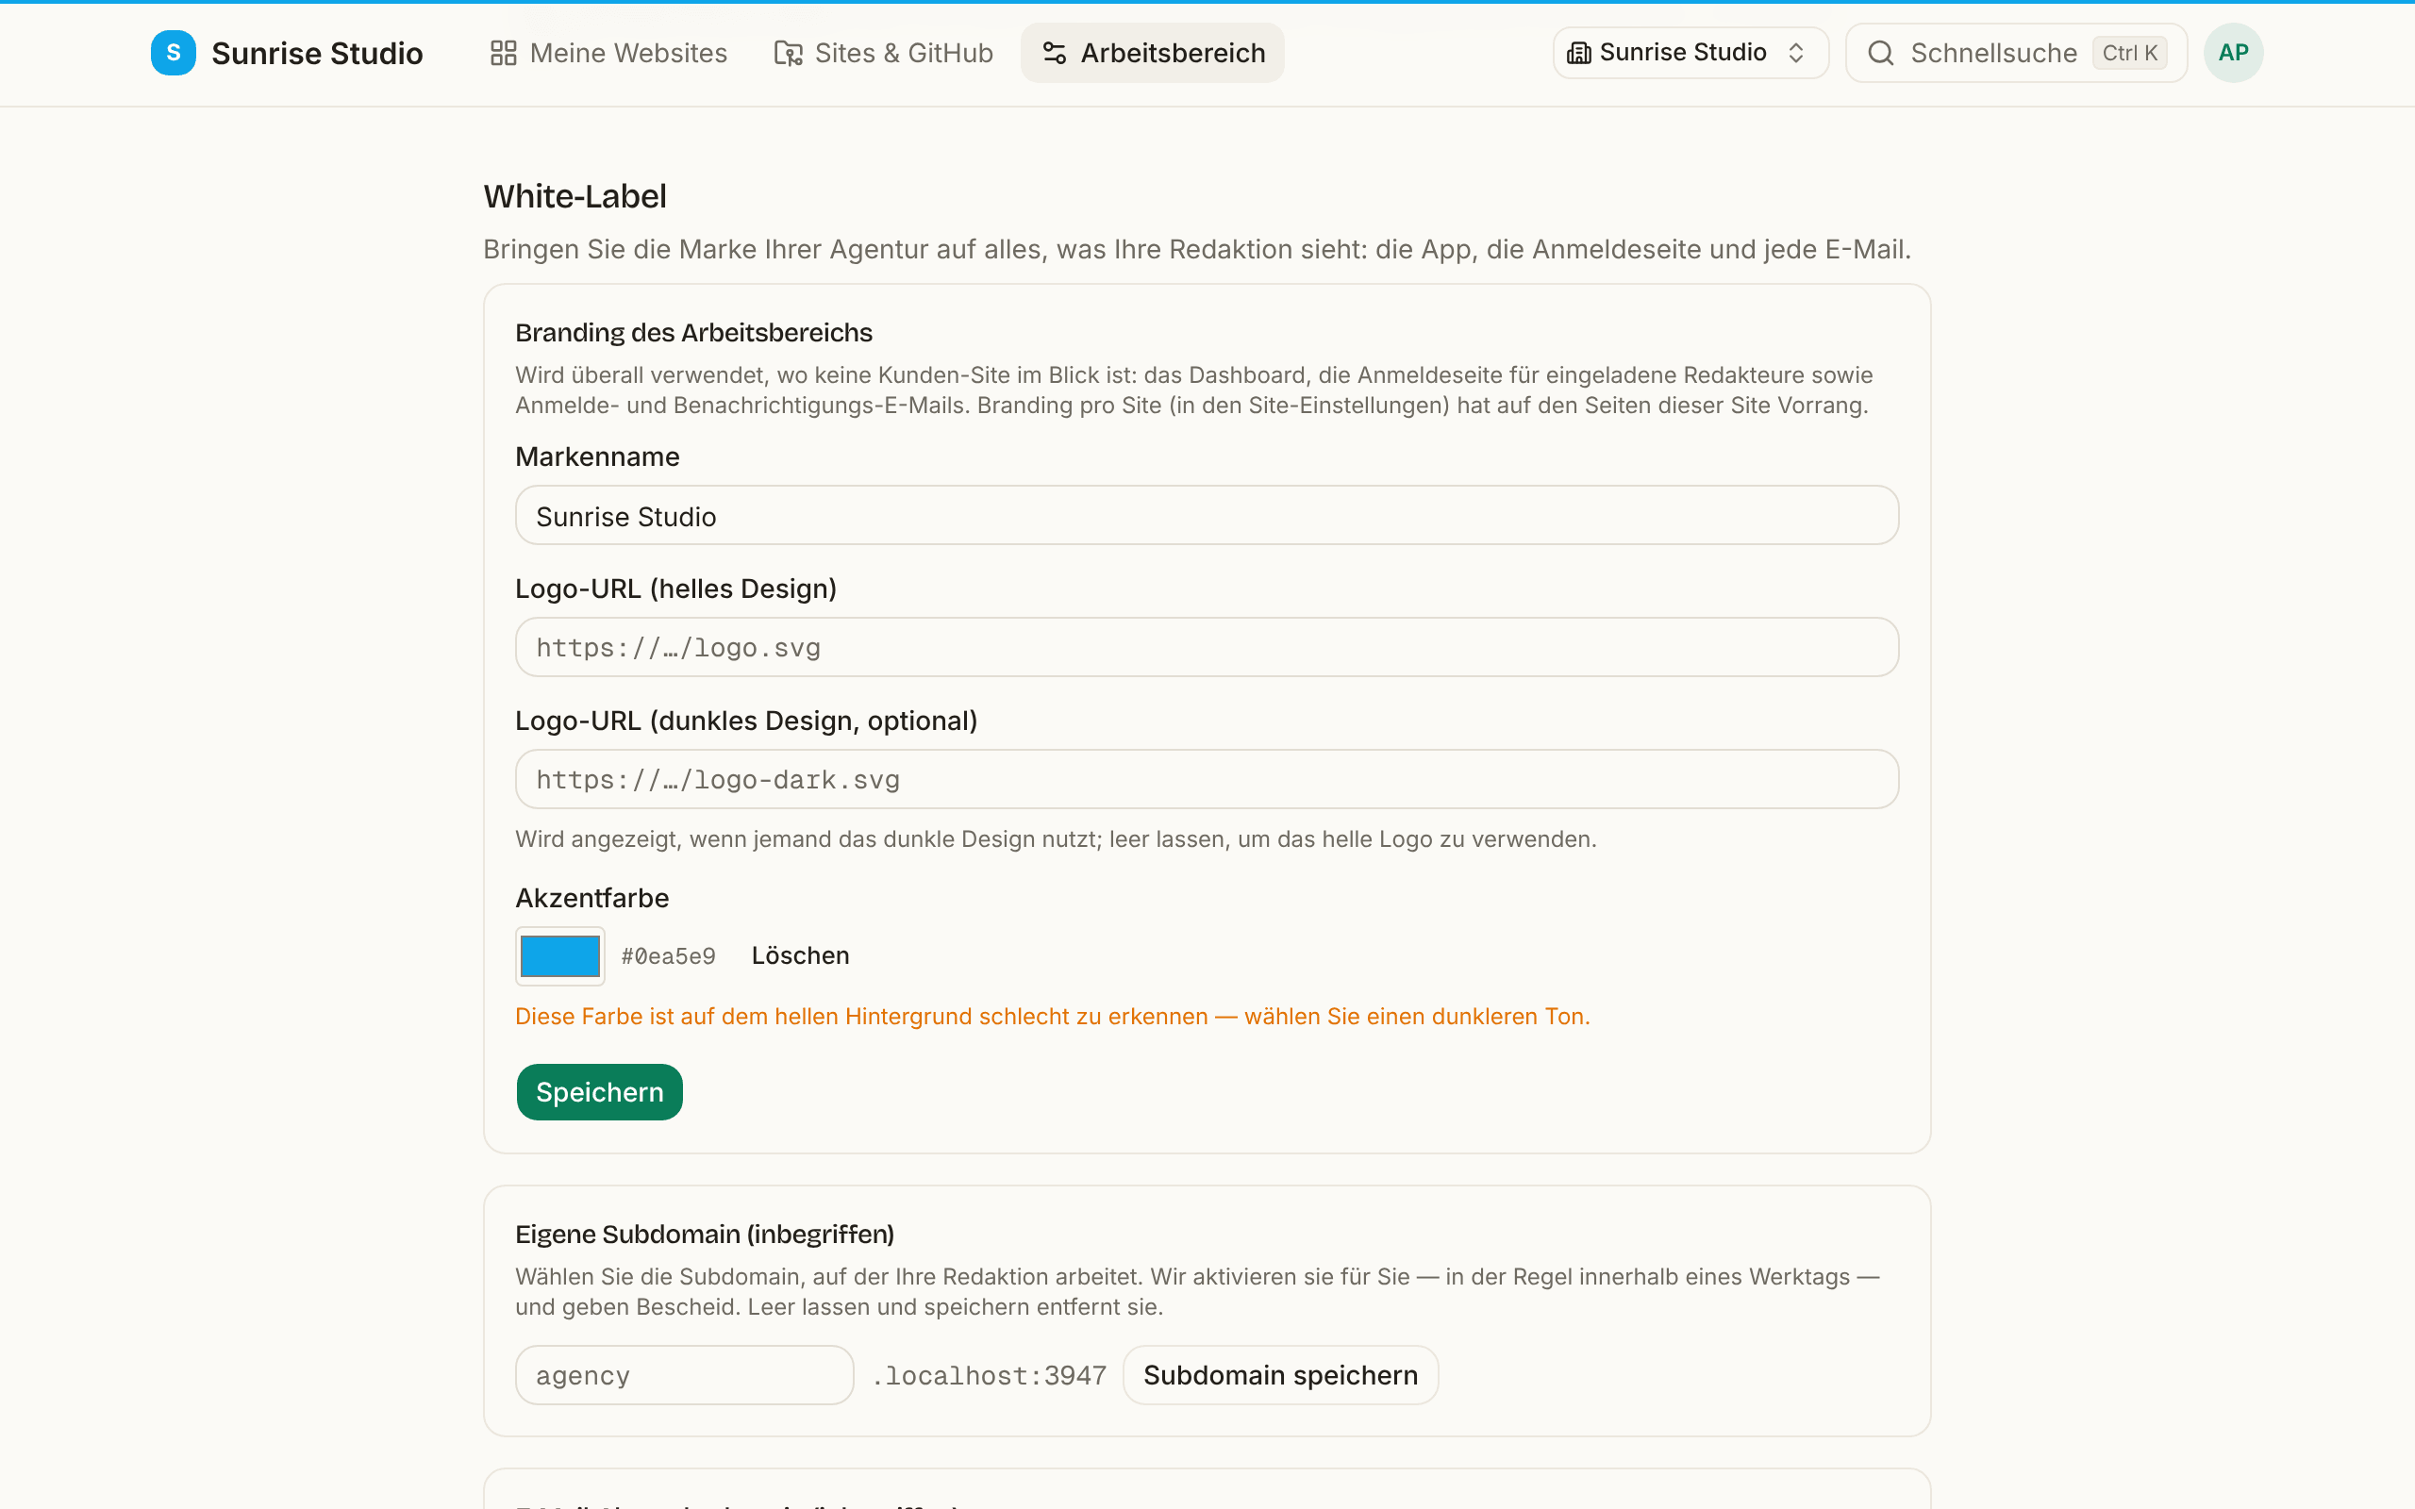Click the Sunrise Studio brand name in header
2415x1509 pixels.
coord(317,53)
